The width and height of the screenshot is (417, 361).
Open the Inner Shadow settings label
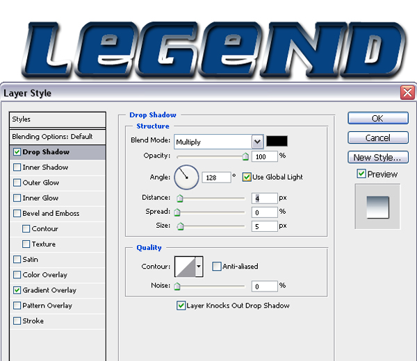point(45,167)
